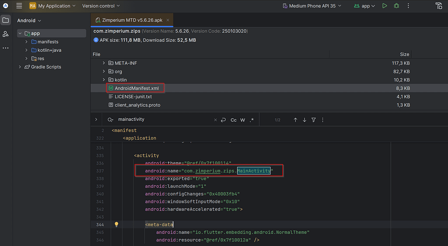Click the Android Studio logo icon
Image resolution: width=448 pixels, height=246 pixels.
(x=5, y=6)
